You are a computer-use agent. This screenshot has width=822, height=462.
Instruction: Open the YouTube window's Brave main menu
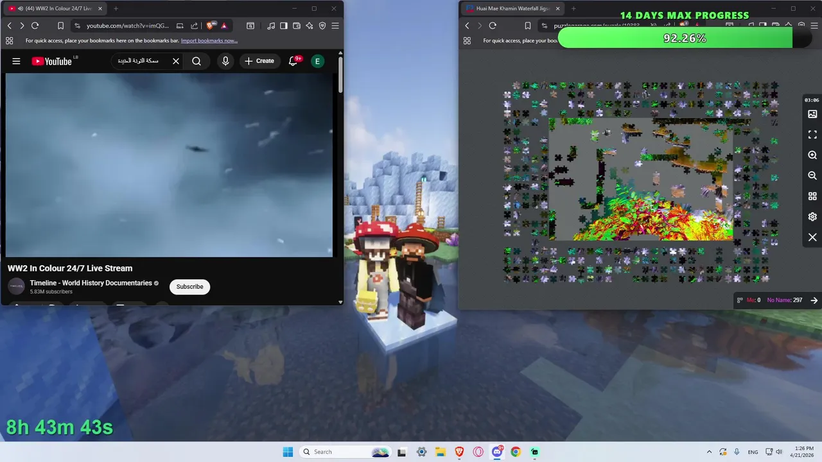pos(335,26)
